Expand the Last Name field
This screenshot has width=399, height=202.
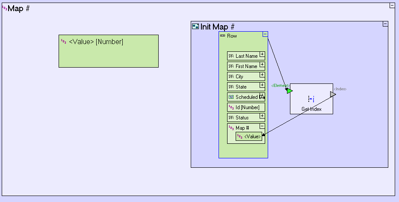(x=262, y=55)
